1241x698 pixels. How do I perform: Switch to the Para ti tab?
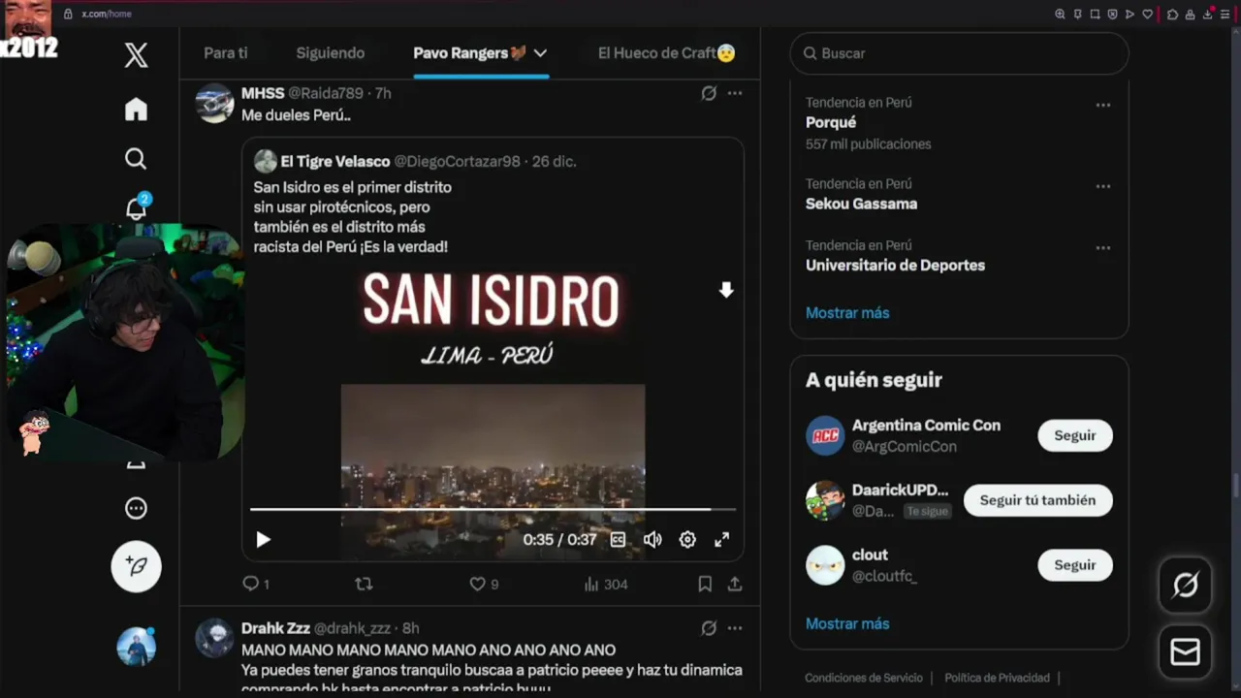click(x=226, y=53)
